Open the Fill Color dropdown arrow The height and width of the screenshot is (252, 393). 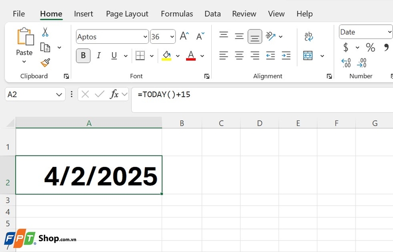pyautogui.click(x=178, y=56)
